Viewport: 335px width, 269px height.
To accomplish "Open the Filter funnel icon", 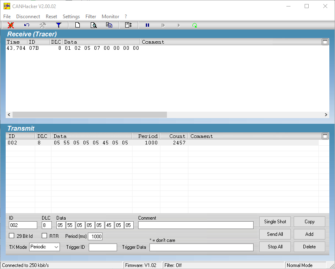I will [x=58, y=25].
